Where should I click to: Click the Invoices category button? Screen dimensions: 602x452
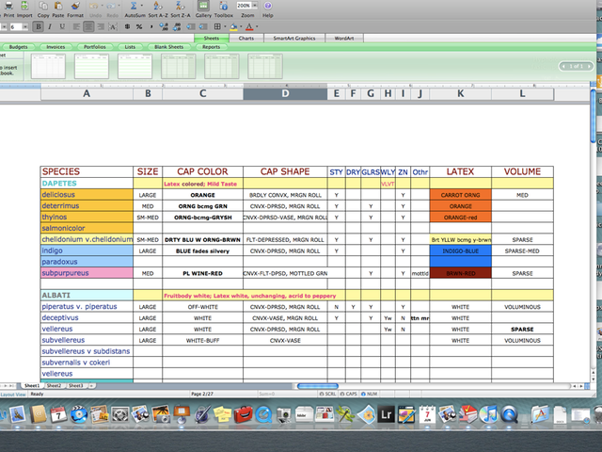(x=56, y=46)
